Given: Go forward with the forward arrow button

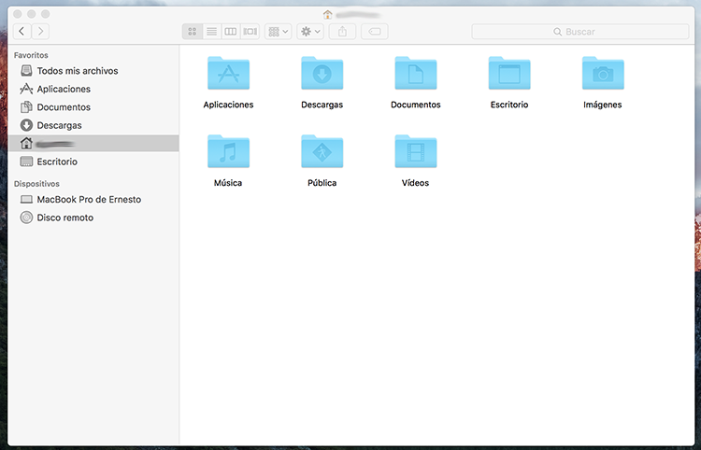Looking at the screenshot, I should pyautogui.click(x=40, y=32).
